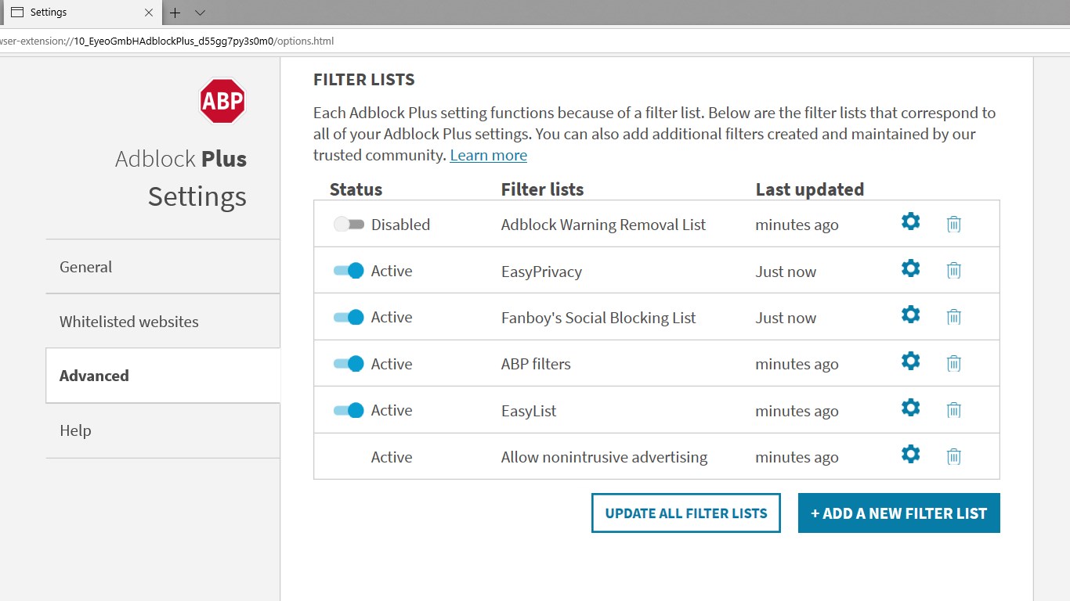The width and height of the screenshot is (1070, 601).
Task: Remove the EasyPrivacy filter list
Action: coord(953,269)
